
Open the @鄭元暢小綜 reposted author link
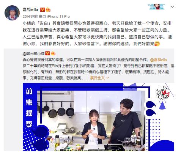click(33, 53)
